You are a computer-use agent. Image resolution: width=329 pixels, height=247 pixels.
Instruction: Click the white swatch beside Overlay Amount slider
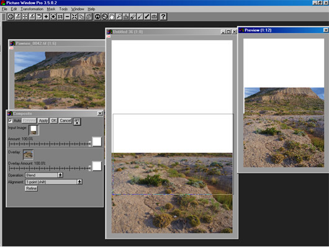pos(97,166)
